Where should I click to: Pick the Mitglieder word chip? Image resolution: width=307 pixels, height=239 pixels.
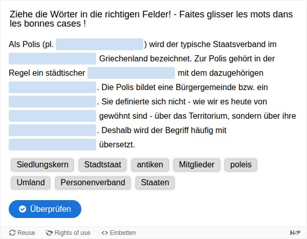(x=197, y=165)
